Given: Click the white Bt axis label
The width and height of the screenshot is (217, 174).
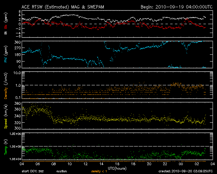Looking at the screenshot, I should coord(6,33).
